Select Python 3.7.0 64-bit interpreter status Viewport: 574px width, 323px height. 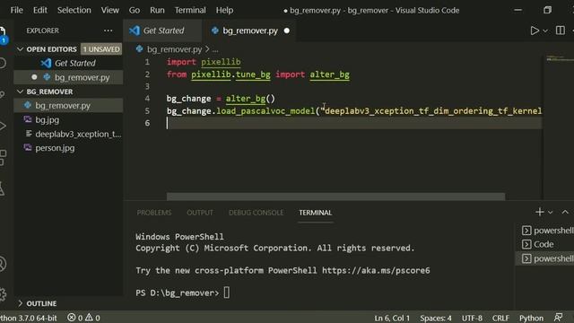point(29,318)
